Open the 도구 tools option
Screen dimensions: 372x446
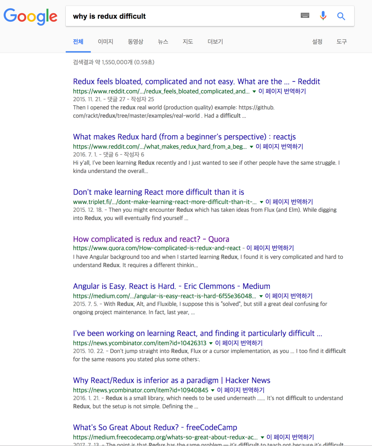tap(342, 42)
